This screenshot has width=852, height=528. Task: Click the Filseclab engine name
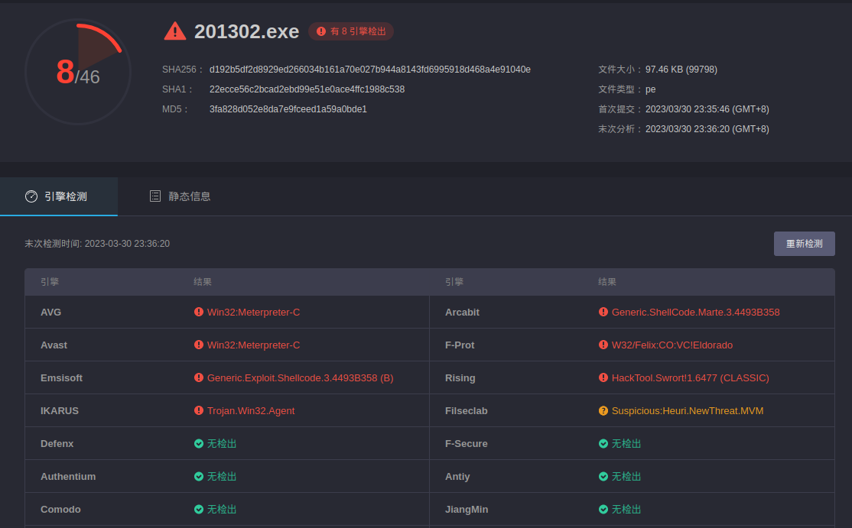(467, 411)
